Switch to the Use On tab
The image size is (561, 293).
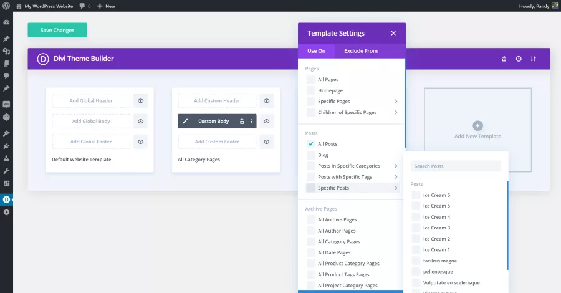[316, 50]
